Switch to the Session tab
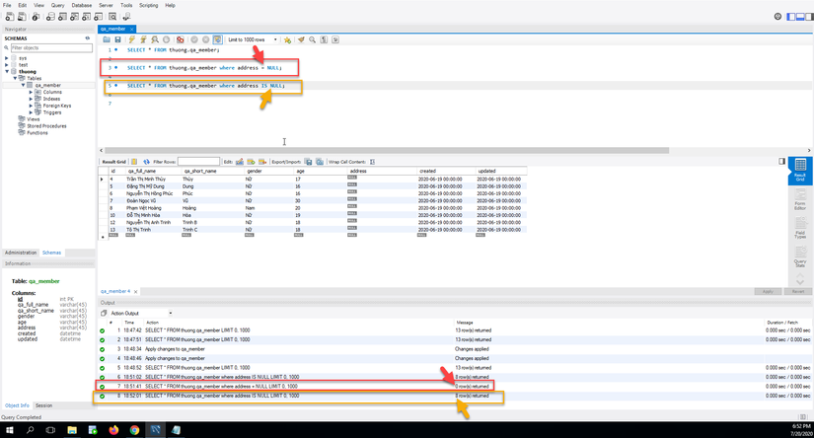The height and width of the screenshot is (438, 814). [44, 405]
